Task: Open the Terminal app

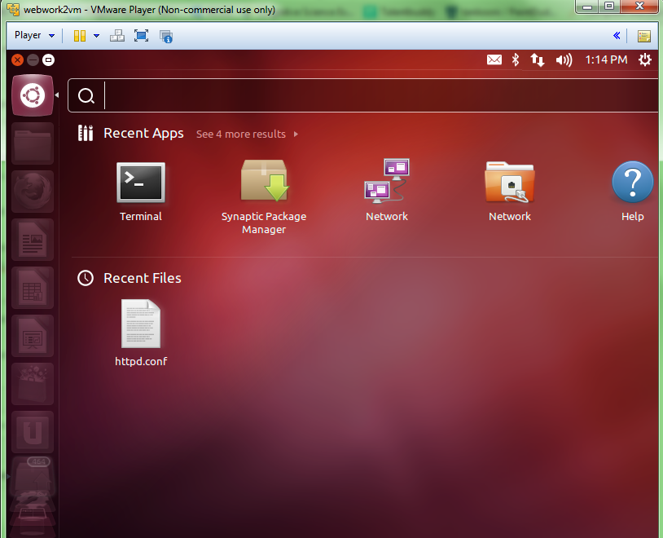Action: [x=141, y=192]
